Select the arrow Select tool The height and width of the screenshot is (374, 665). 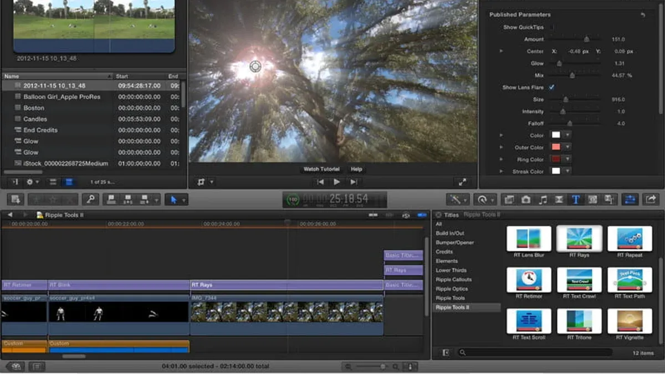174,199
